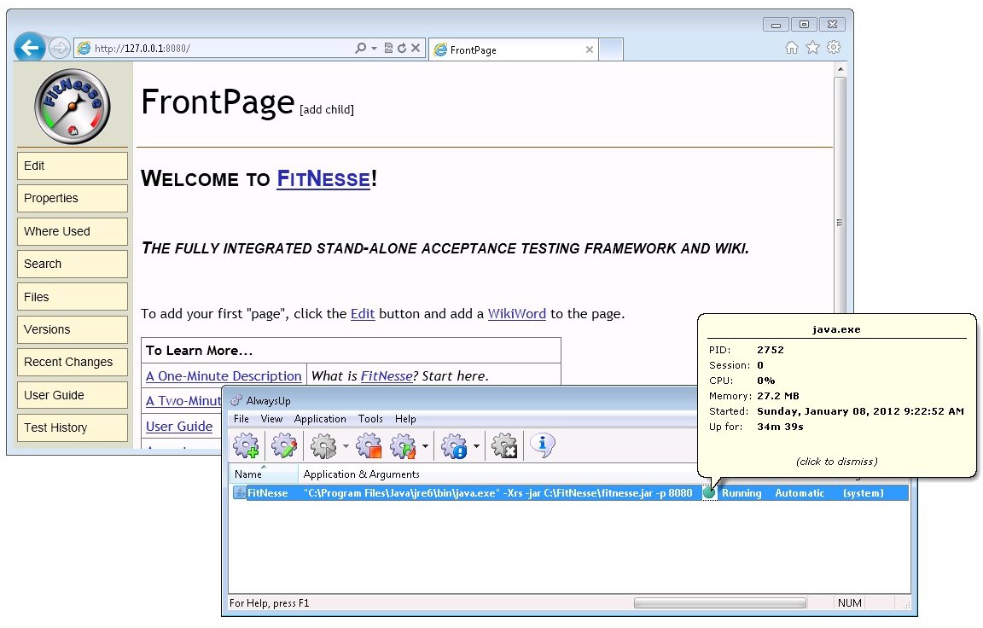983x628 pixels.
Task: Click the (system) account cell
Action: pyautogui.click(x=864, y=493)
